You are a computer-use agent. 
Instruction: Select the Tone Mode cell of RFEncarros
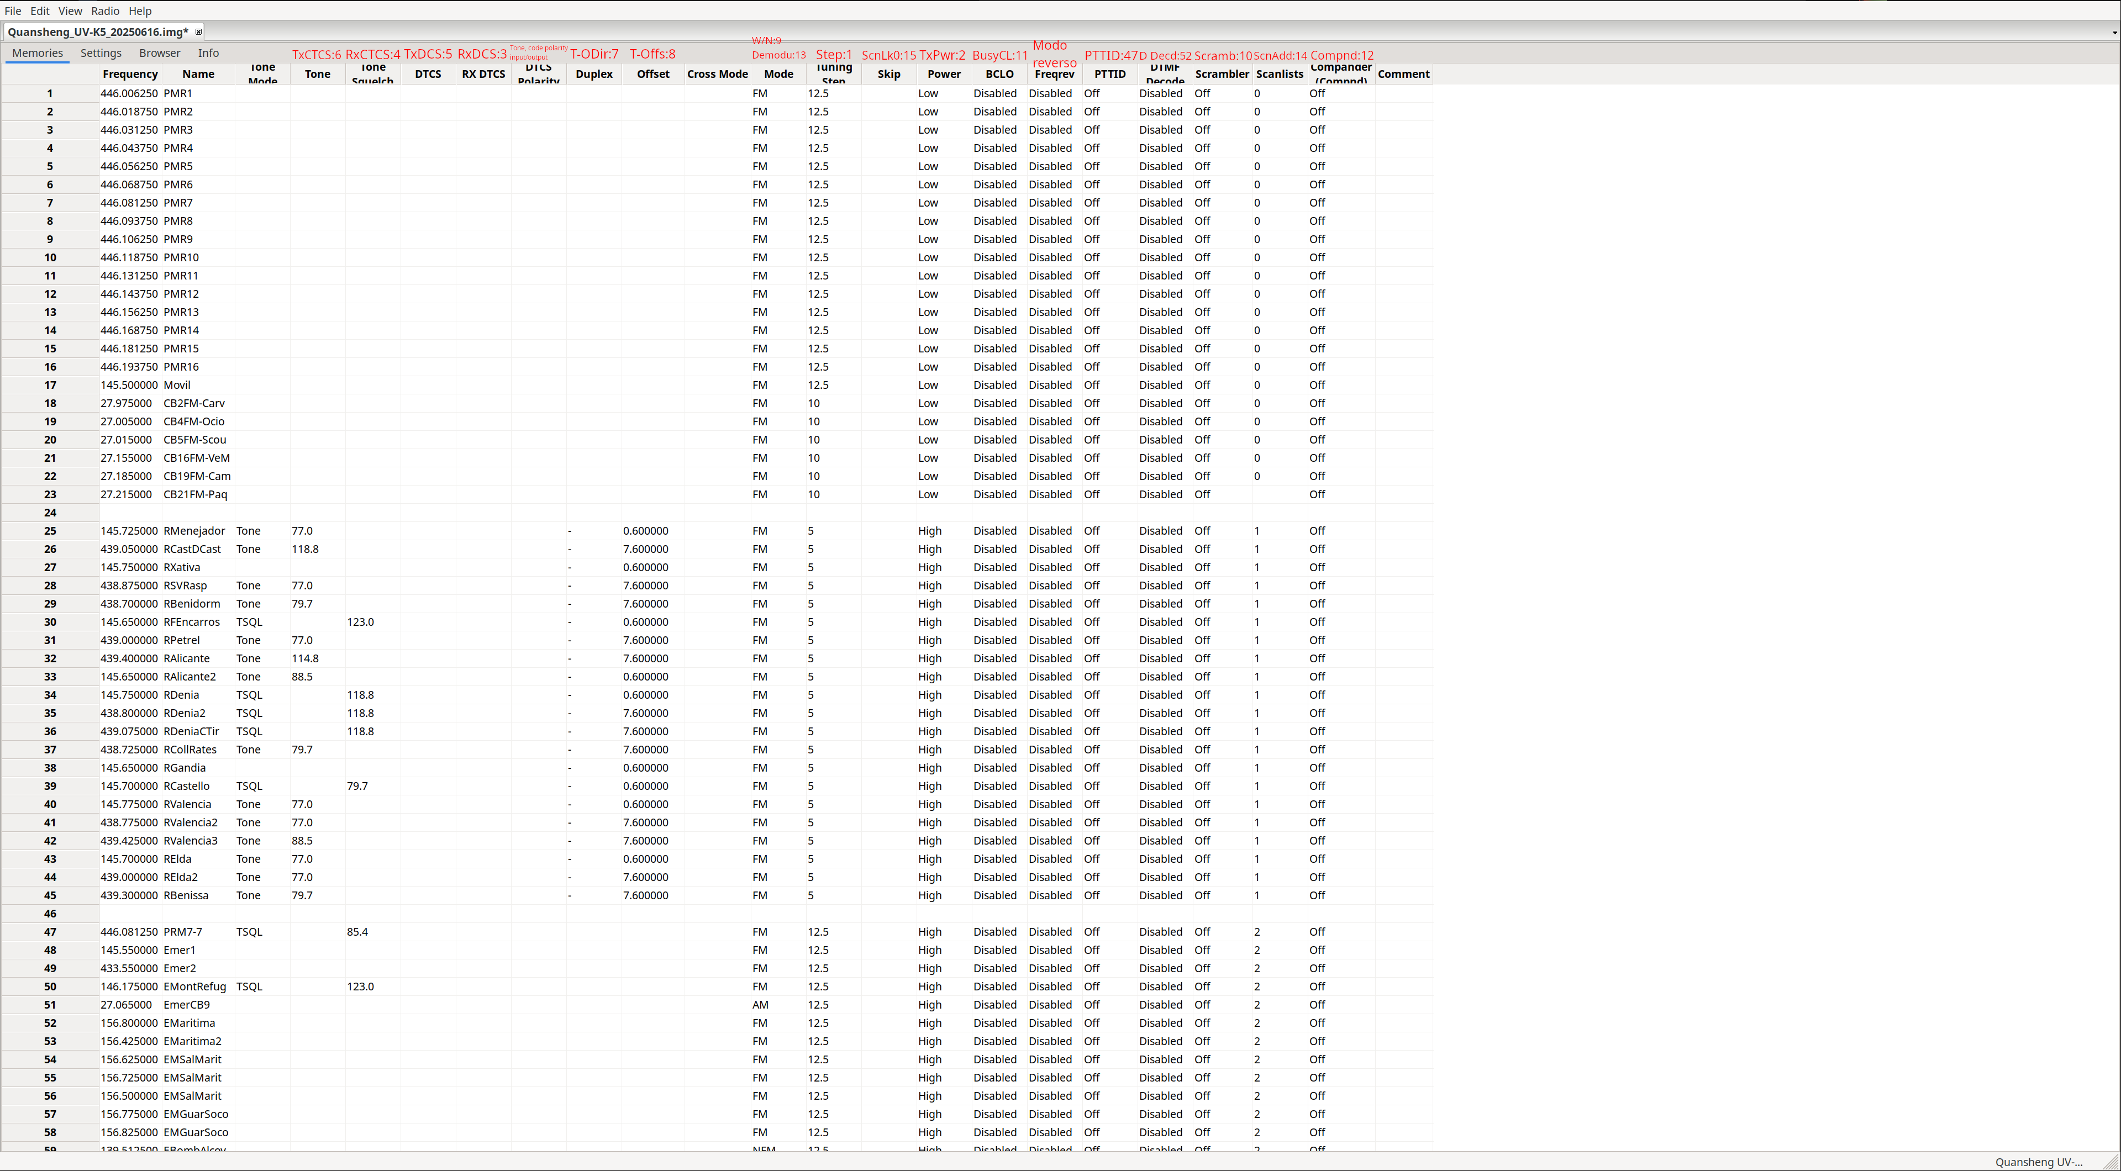tap(250, 622)
